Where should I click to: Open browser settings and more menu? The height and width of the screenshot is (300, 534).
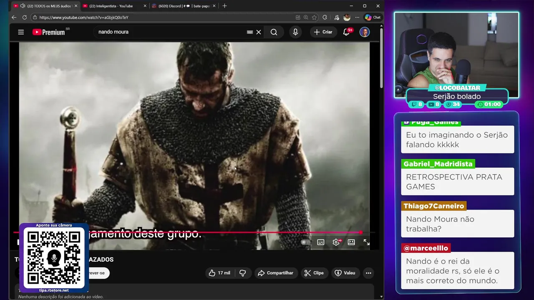pyautogui.click(x=357, y=17)
